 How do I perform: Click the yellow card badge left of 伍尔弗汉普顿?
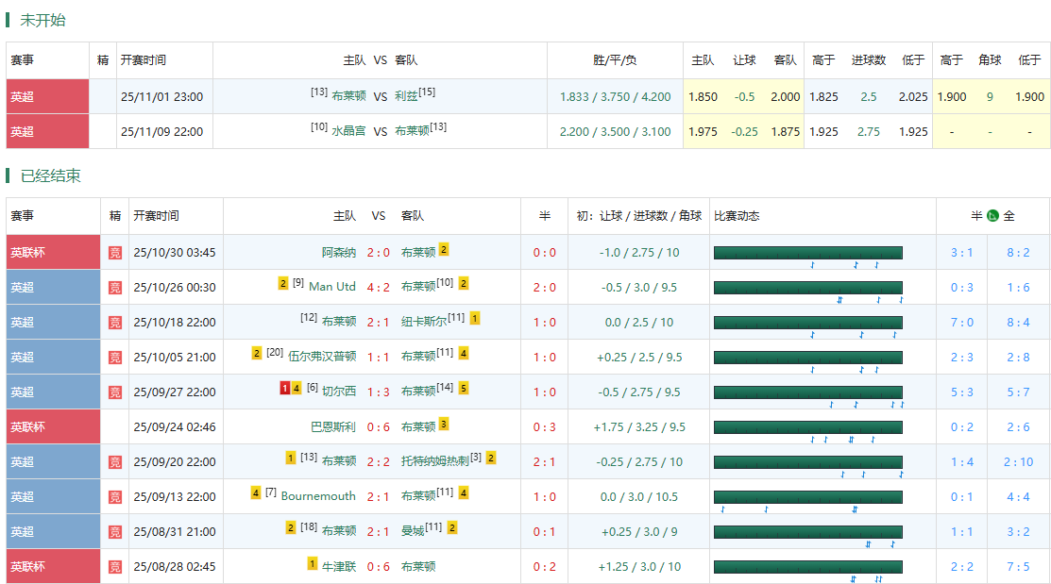click(257, 354)
